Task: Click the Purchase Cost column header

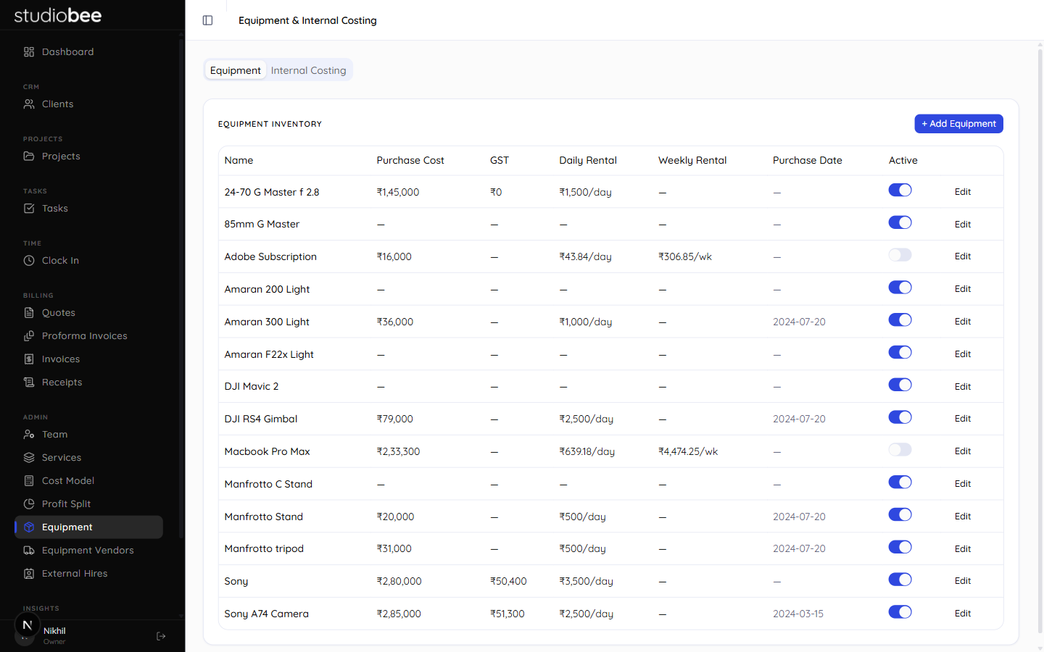Action: pos(410,160)
